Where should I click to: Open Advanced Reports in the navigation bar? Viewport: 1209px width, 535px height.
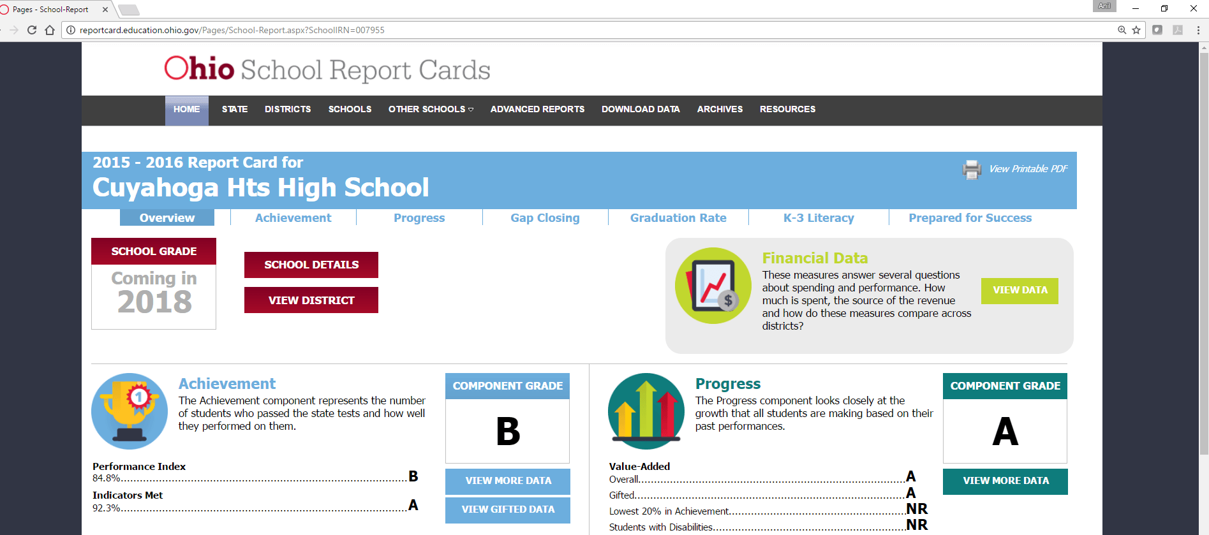point(537,109)
